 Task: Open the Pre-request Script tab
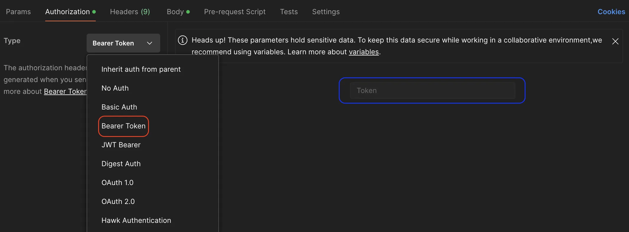tap(235, 12)
